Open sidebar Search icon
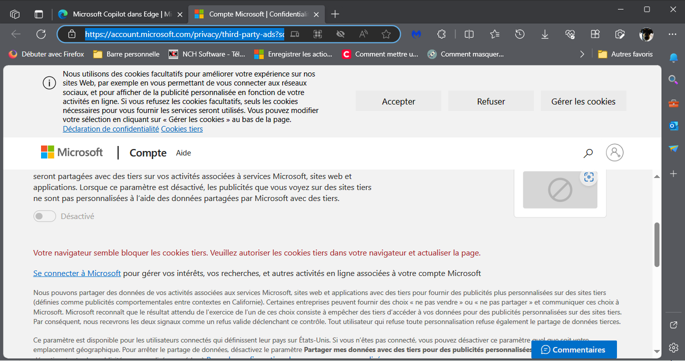The image size is (685, 361). [x=673, y=79]
